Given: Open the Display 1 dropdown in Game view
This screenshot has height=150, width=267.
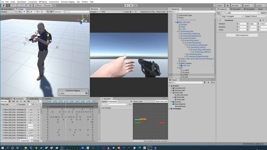Looking at the screenshot, I should pos(95,12).
